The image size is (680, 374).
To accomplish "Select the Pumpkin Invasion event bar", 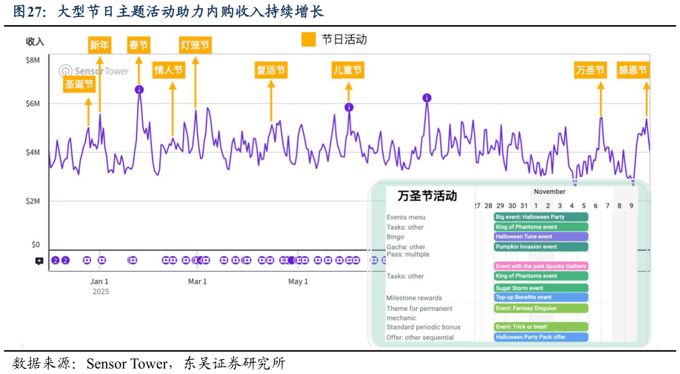I will (541, 247).
